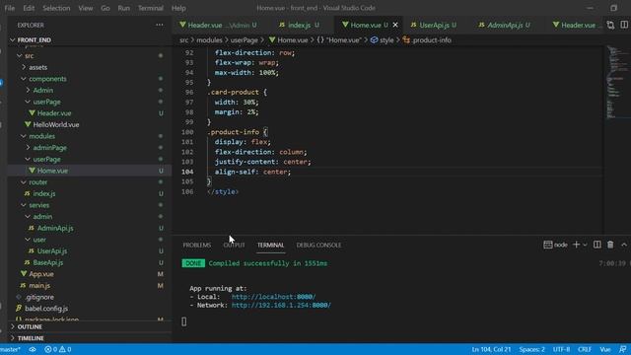Open the Terminal menu

pyautogui.click(x=151, y=8)
